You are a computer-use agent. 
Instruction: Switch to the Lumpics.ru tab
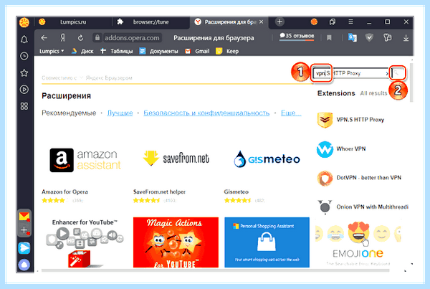point(73,22)
